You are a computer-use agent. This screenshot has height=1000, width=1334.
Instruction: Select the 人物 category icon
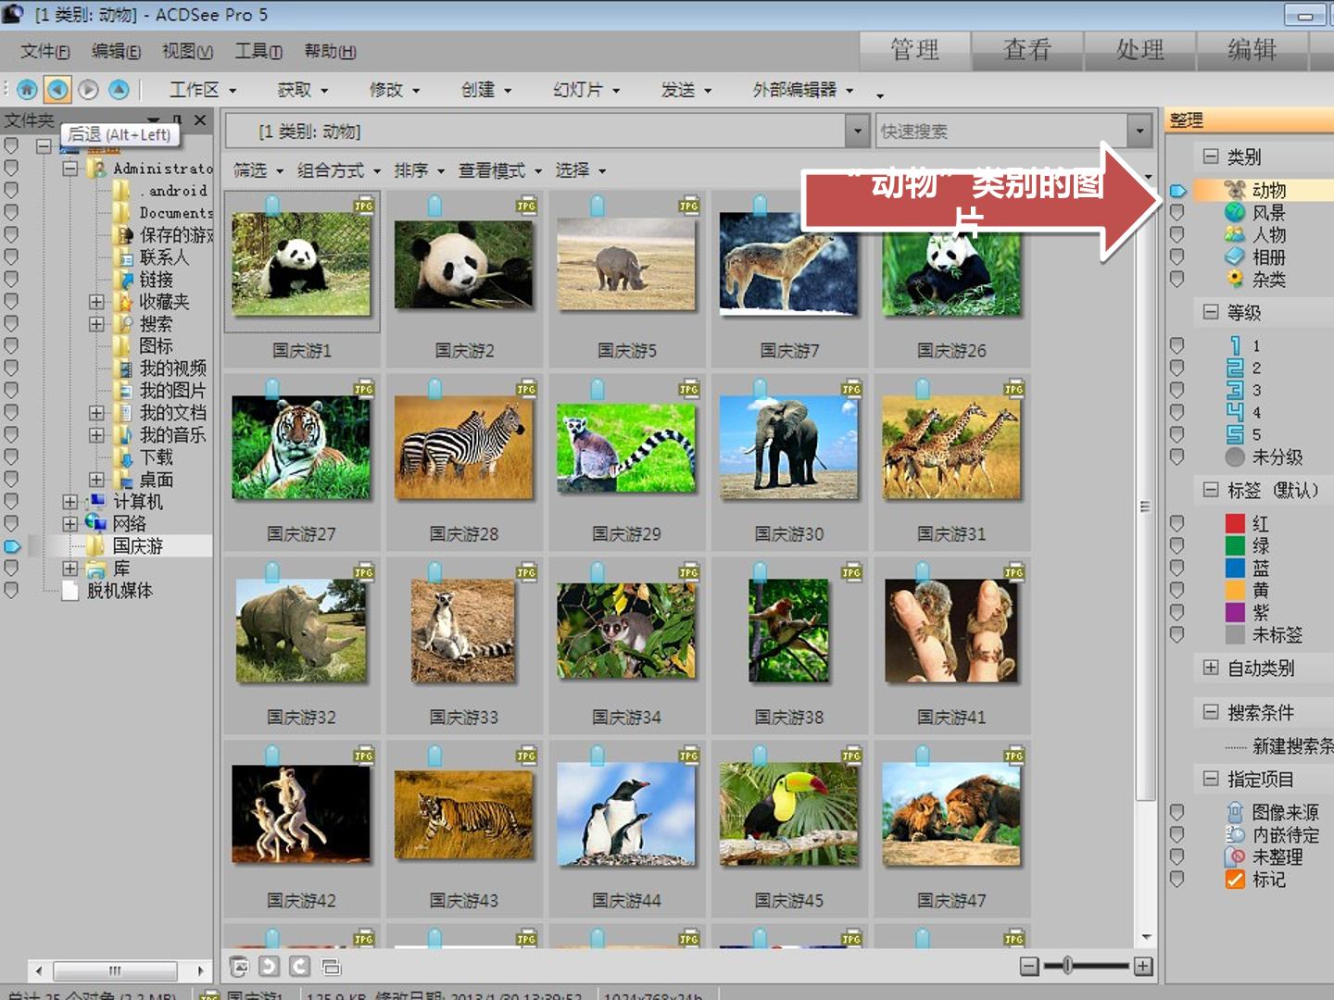coord(1234,234)
